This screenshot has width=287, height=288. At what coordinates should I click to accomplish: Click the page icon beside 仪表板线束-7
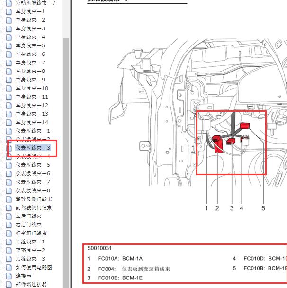[x=9, y=182]
